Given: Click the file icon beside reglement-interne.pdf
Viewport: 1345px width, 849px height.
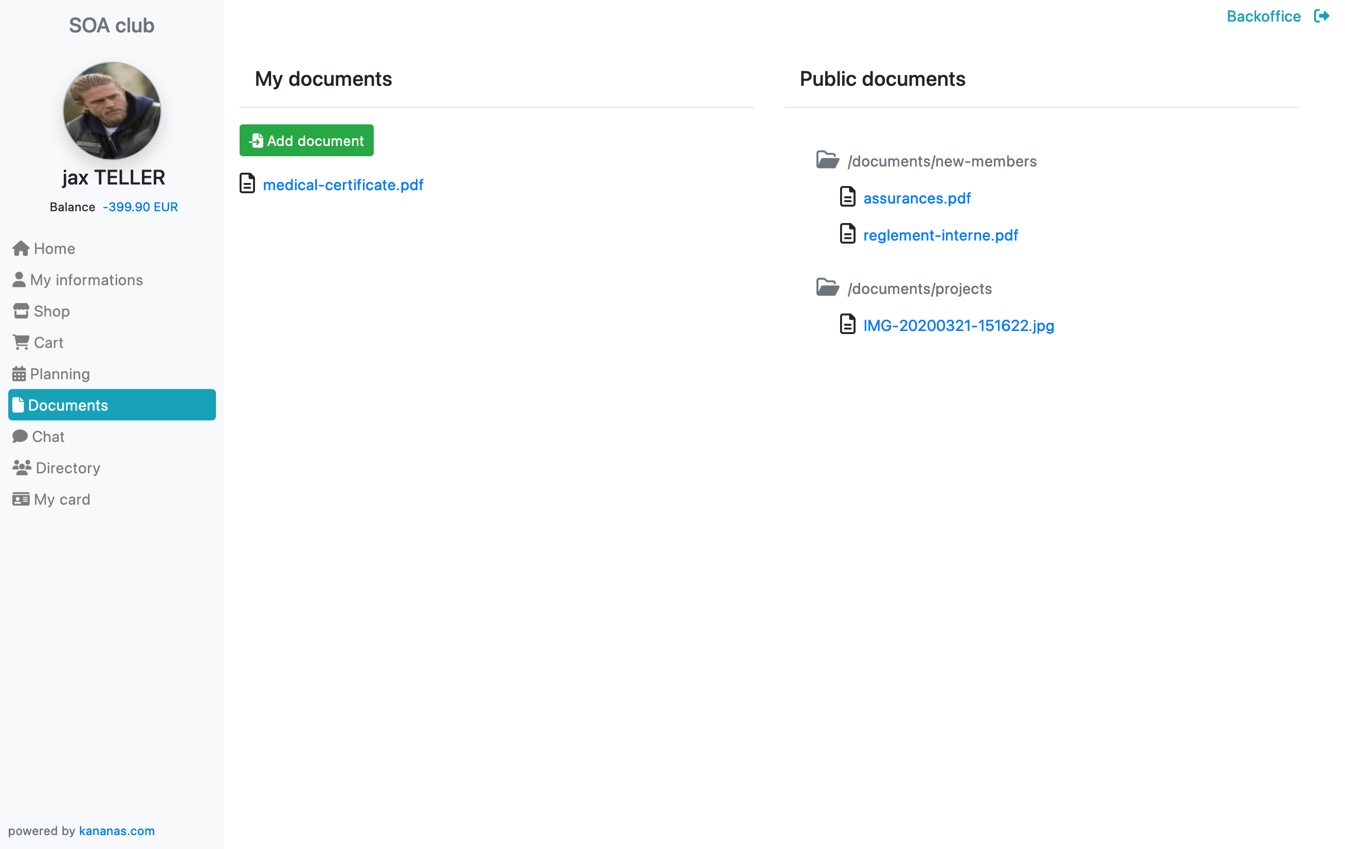Looking at the screenshot, I should [x=847, y=234].
